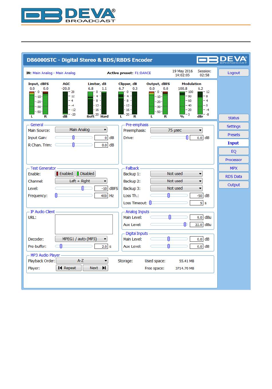Image resolution: width=272 pixels, height=389 pixels.
Task: Open the Backup 2 dropdown
Action: (176, 181)
